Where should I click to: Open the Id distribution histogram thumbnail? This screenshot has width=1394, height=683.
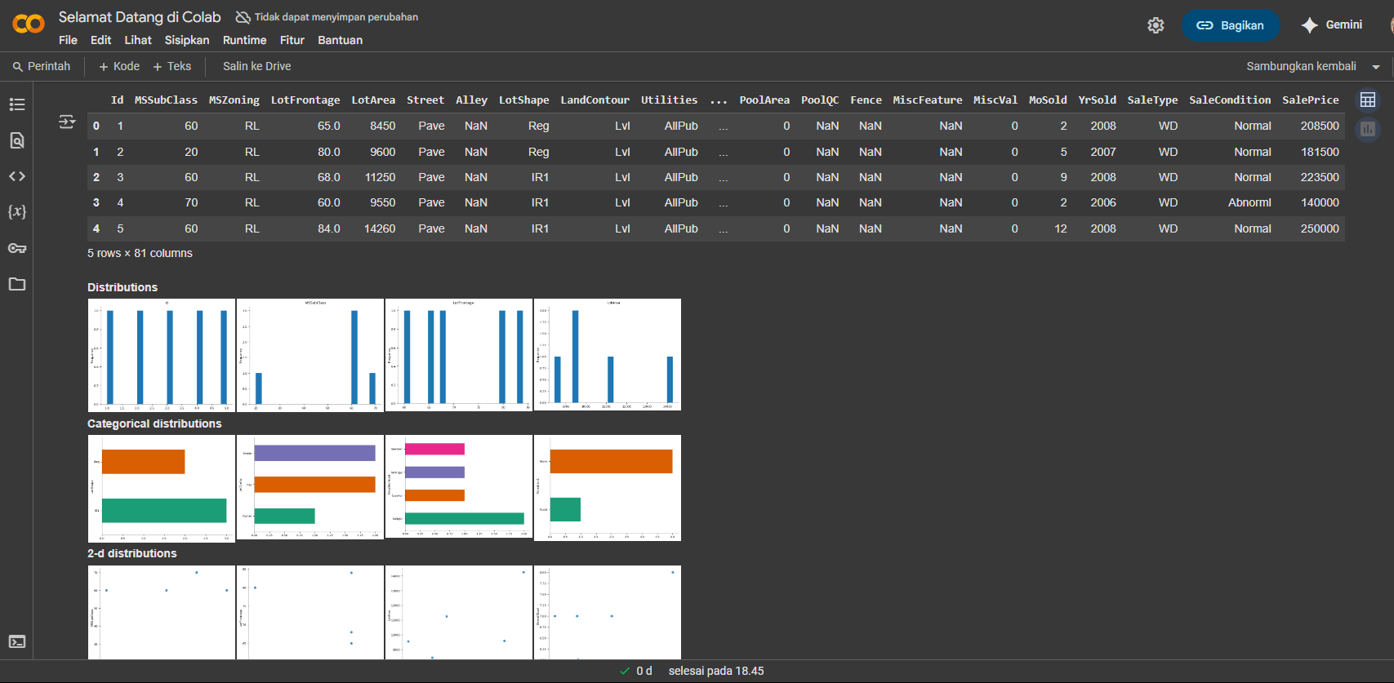click(162, 355)
